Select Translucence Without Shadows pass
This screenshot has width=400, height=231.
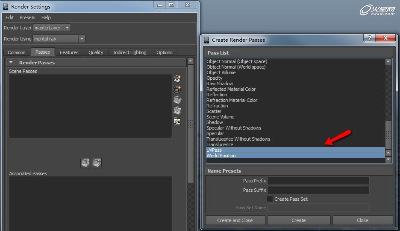[x=295, y=139]
